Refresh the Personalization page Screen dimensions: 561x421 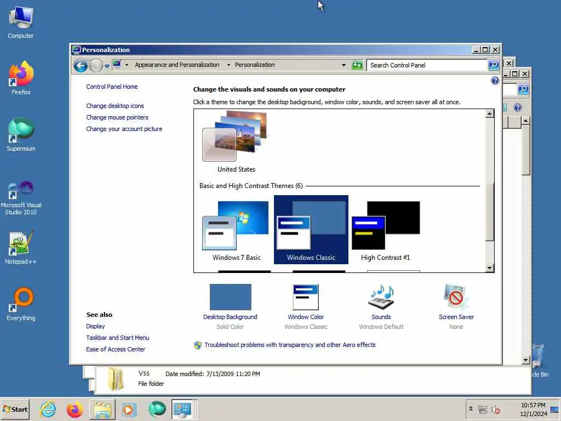[x=357, y=65]
